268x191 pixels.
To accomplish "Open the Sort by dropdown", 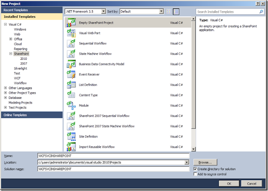I will tap(161, 11).
